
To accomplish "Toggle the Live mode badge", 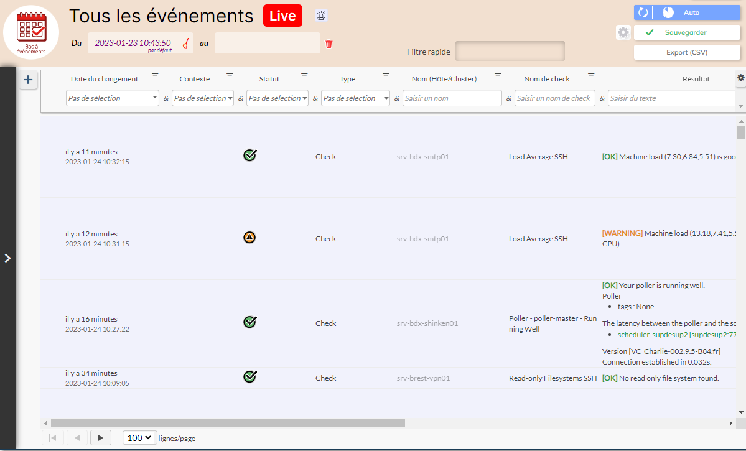I will (282, 16).
